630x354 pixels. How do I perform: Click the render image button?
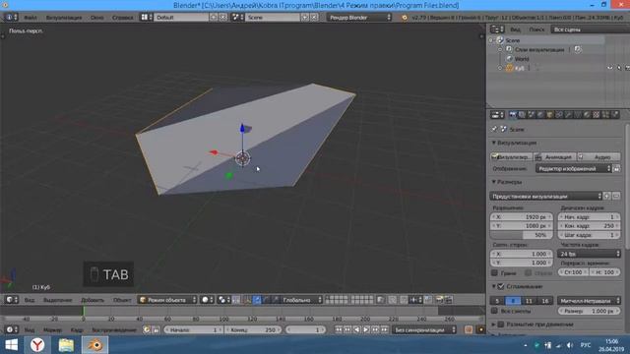click(511, 157)
